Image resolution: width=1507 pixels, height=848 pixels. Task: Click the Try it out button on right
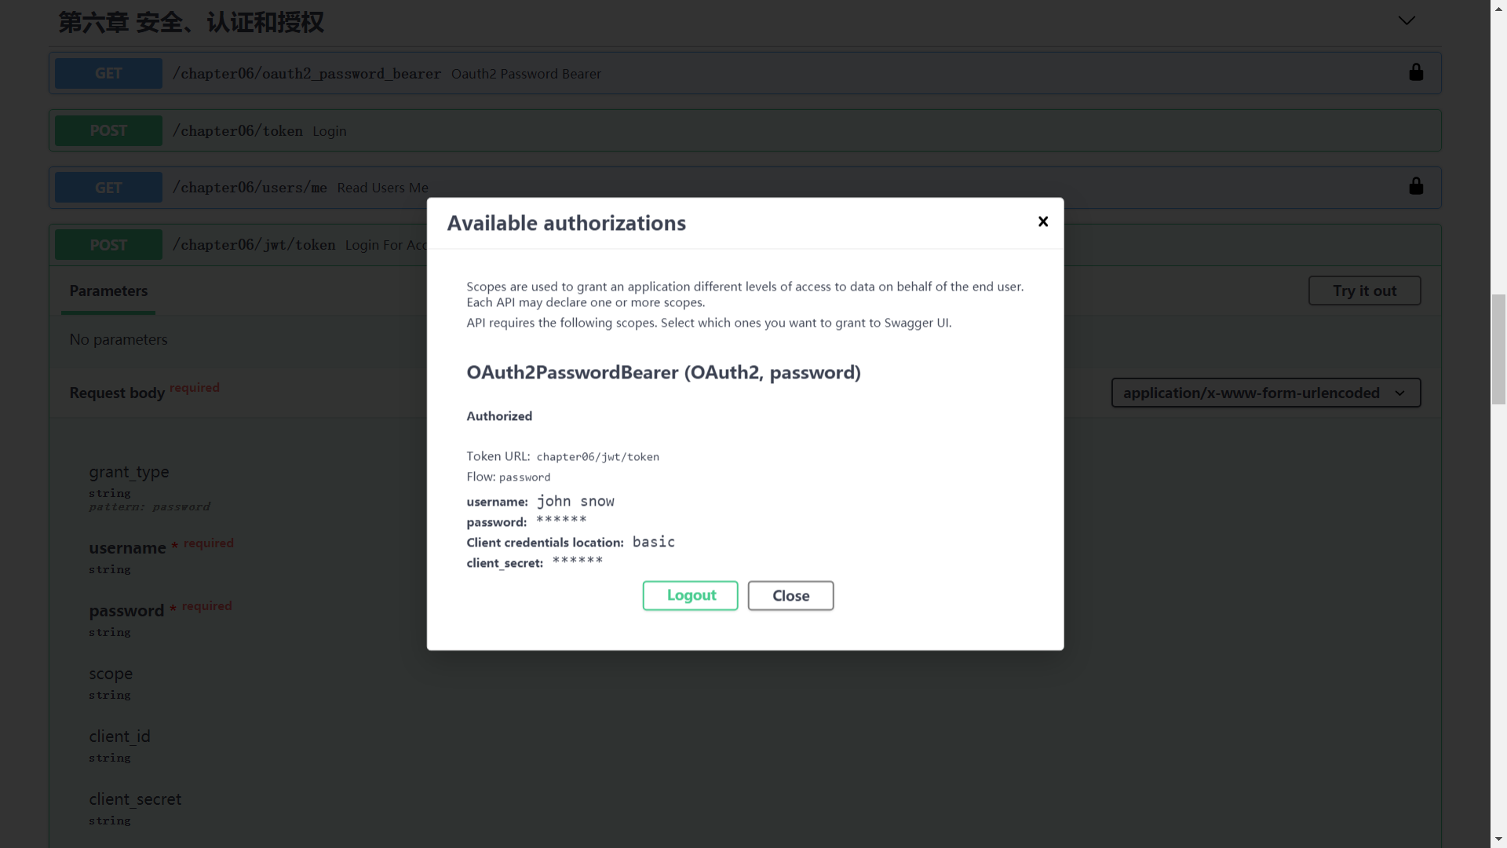click(1365, 291)
